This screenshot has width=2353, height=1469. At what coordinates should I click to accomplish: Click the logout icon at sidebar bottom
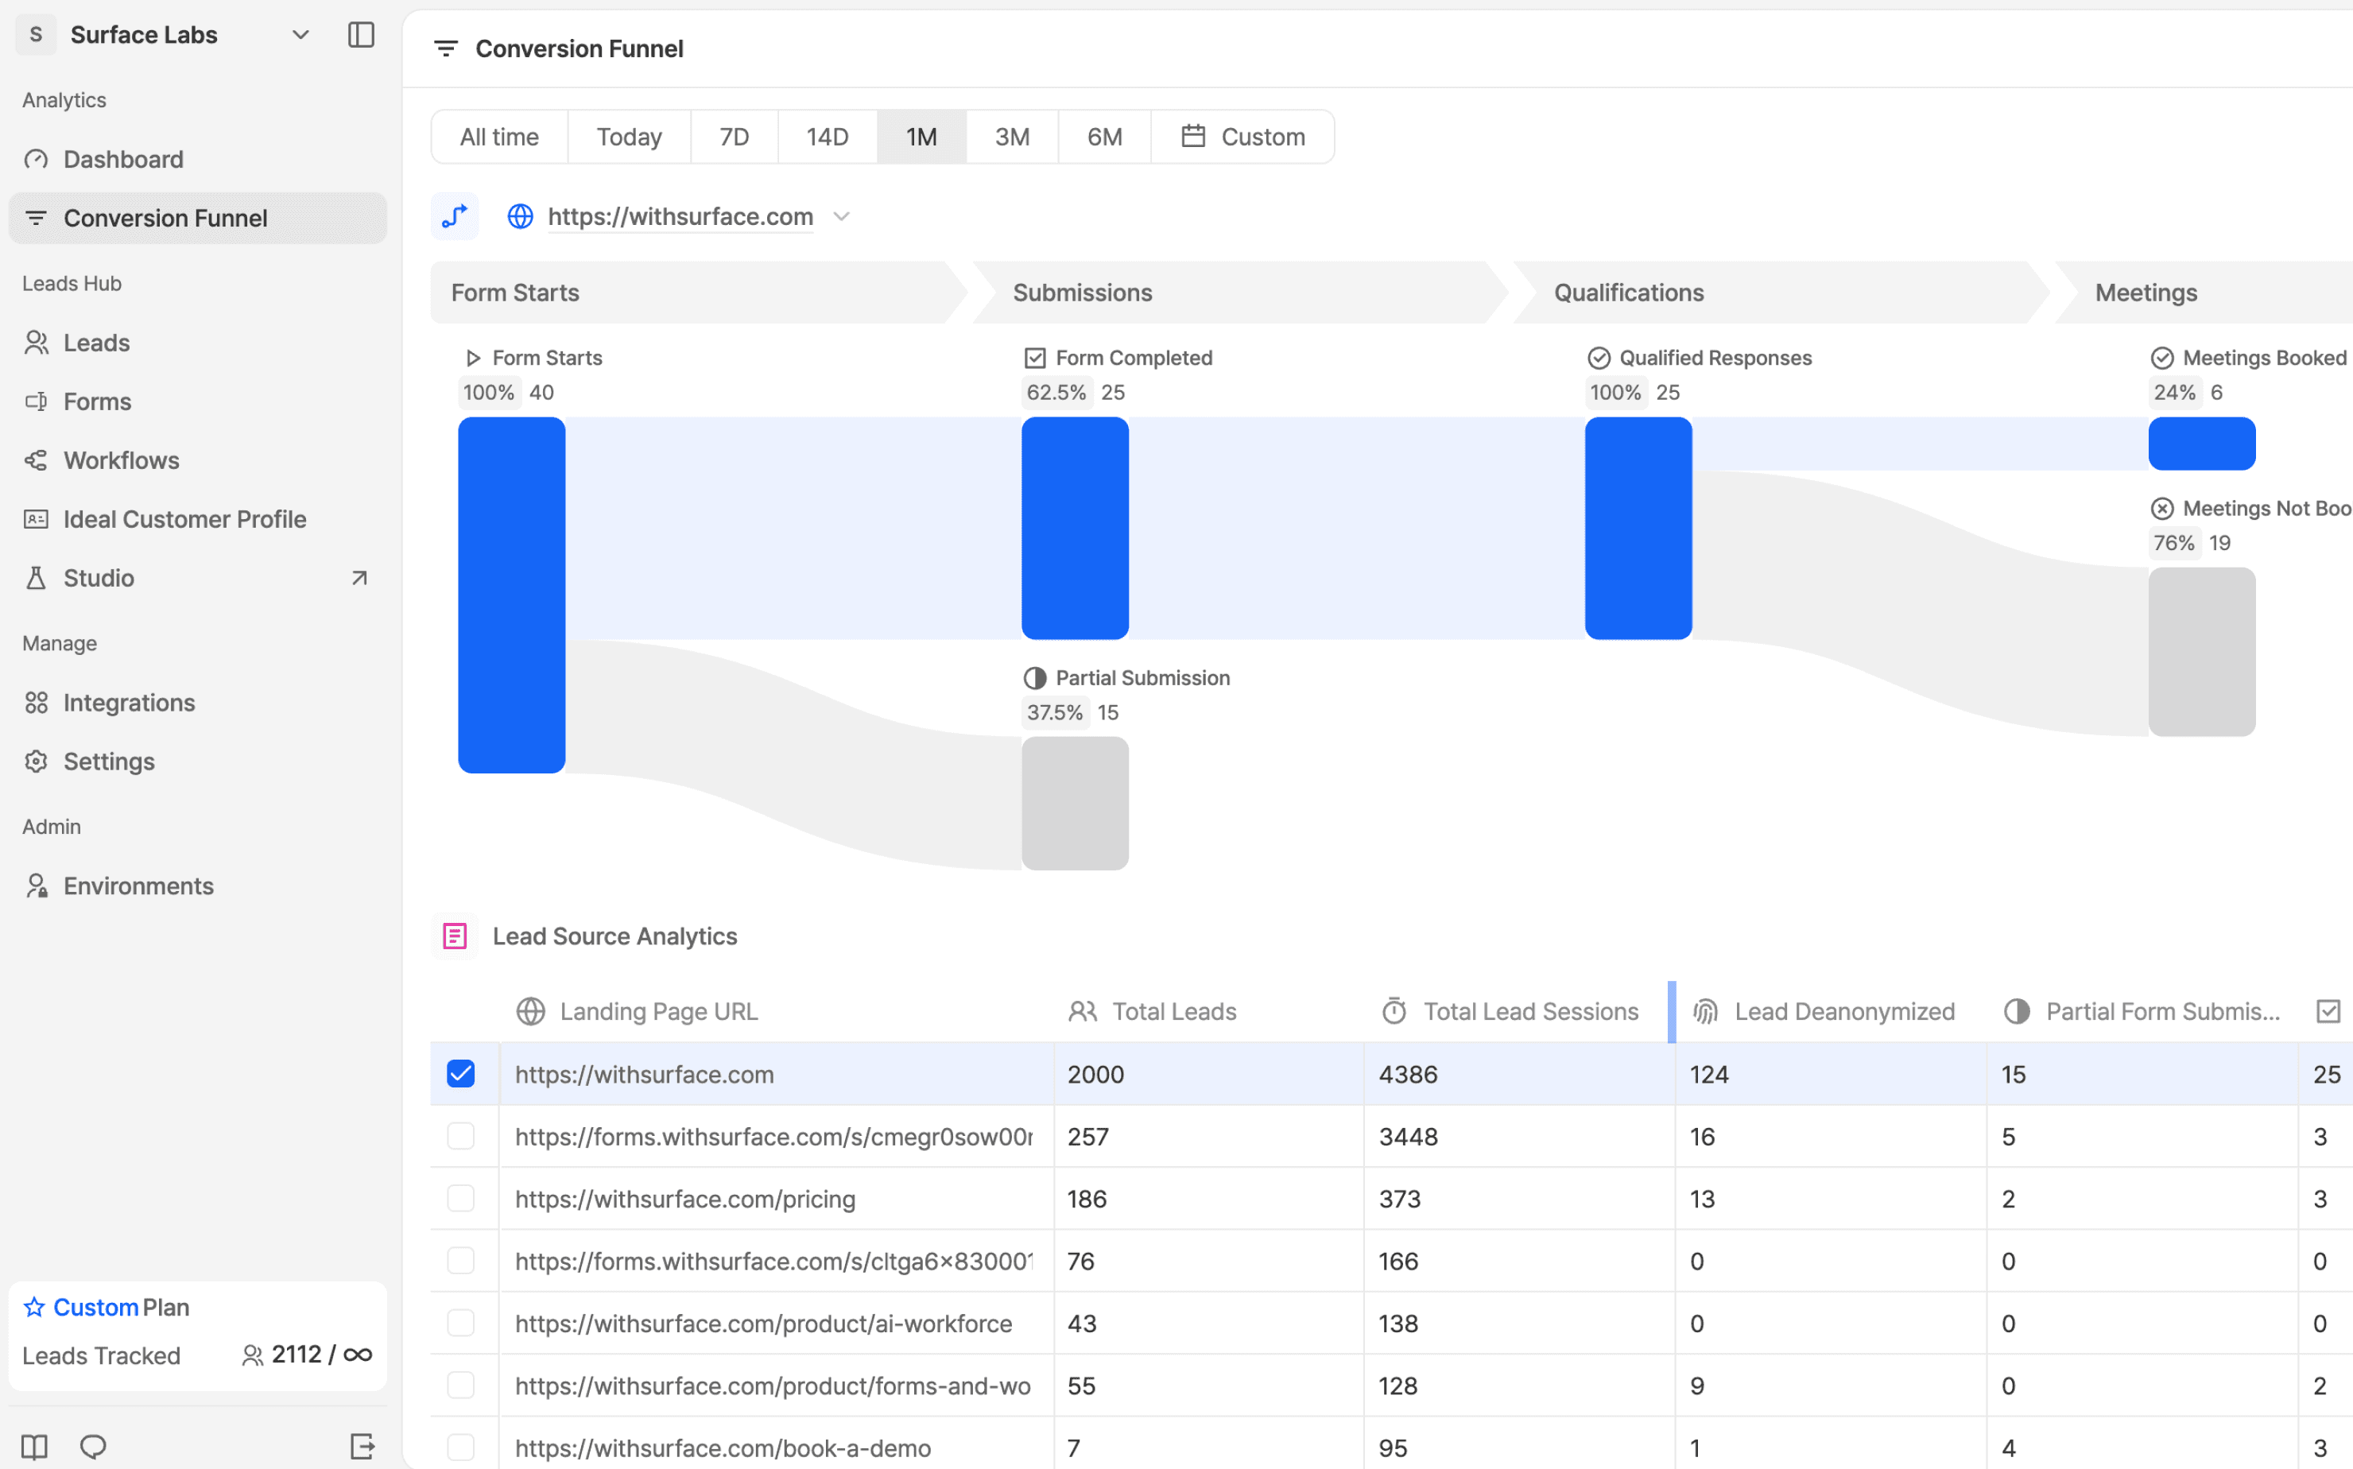click(x=362, y=1447)
